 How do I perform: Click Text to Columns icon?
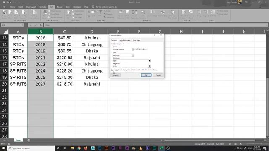coord(121,14)
